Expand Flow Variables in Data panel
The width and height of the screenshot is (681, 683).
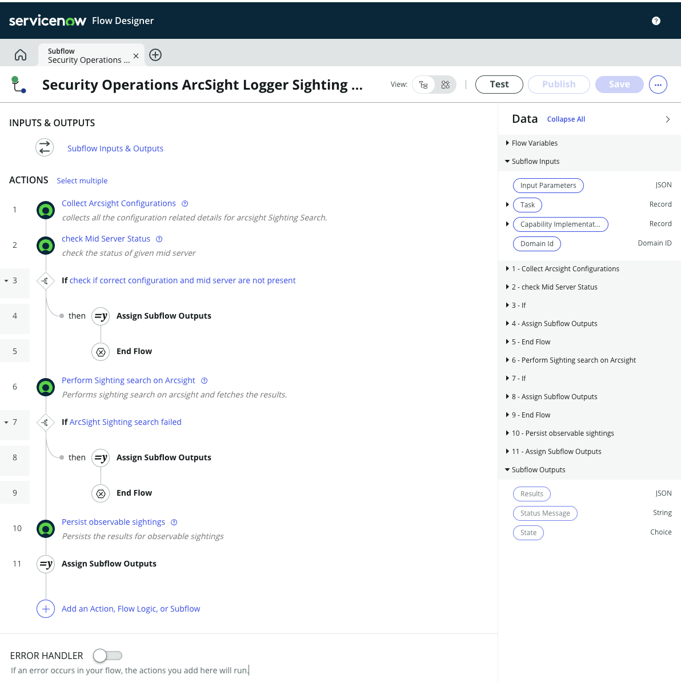point(507,143)
